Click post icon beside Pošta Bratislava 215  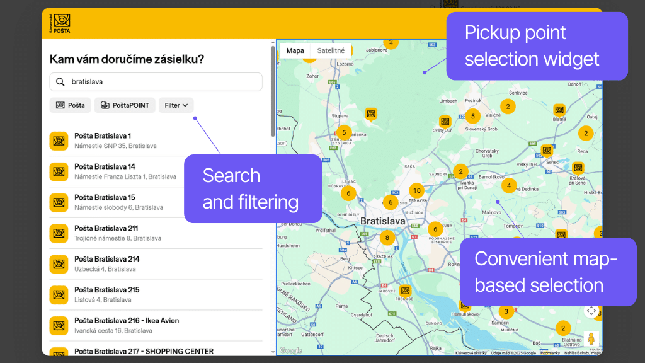(x=59, y=295)
